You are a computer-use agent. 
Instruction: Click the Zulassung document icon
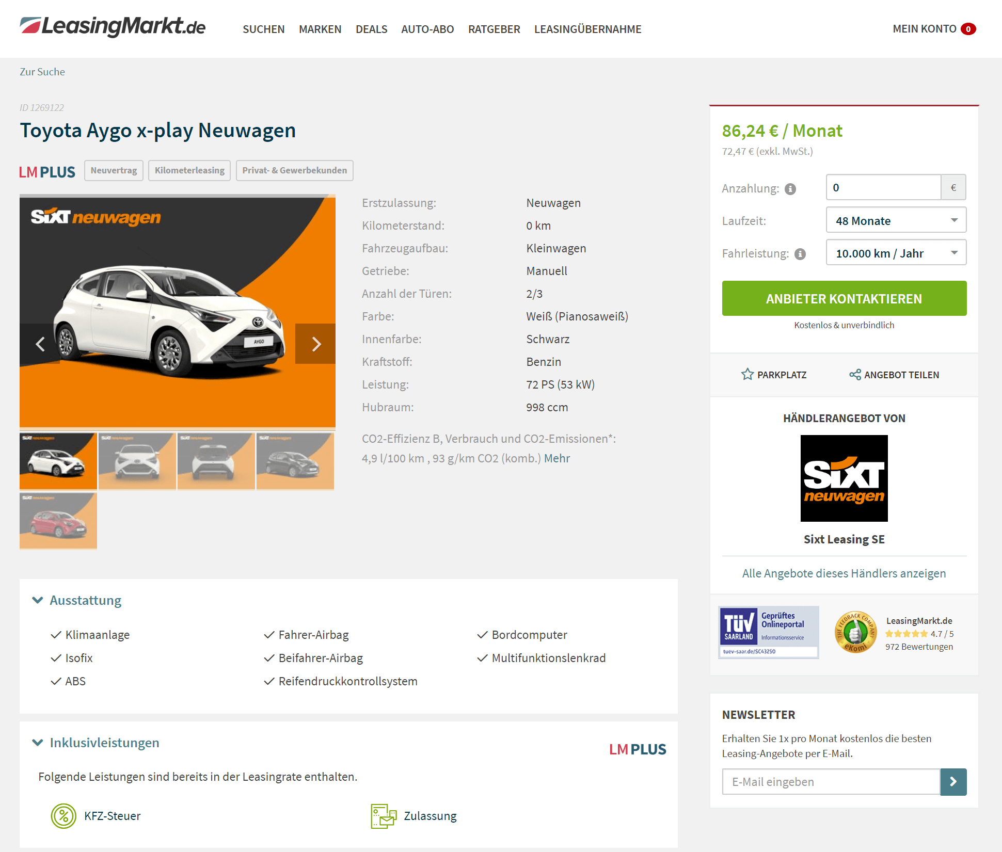[384, 816]
